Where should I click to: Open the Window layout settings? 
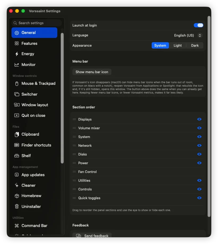(x=34, y=105)
